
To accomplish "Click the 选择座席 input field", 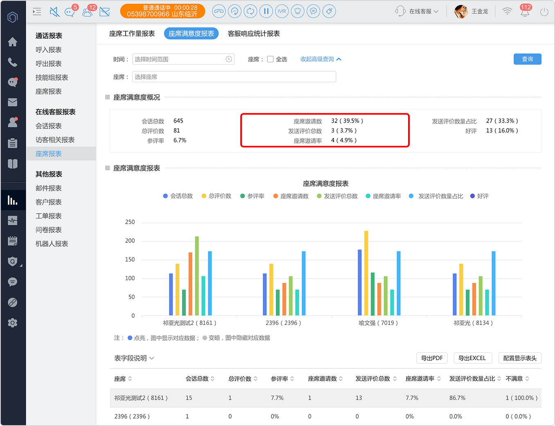I will click(234, 77).
